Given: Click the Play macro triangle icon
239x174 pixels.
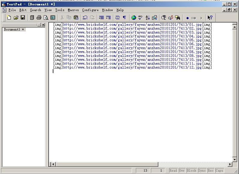Looking at the screenshot, I should [201, 18].
